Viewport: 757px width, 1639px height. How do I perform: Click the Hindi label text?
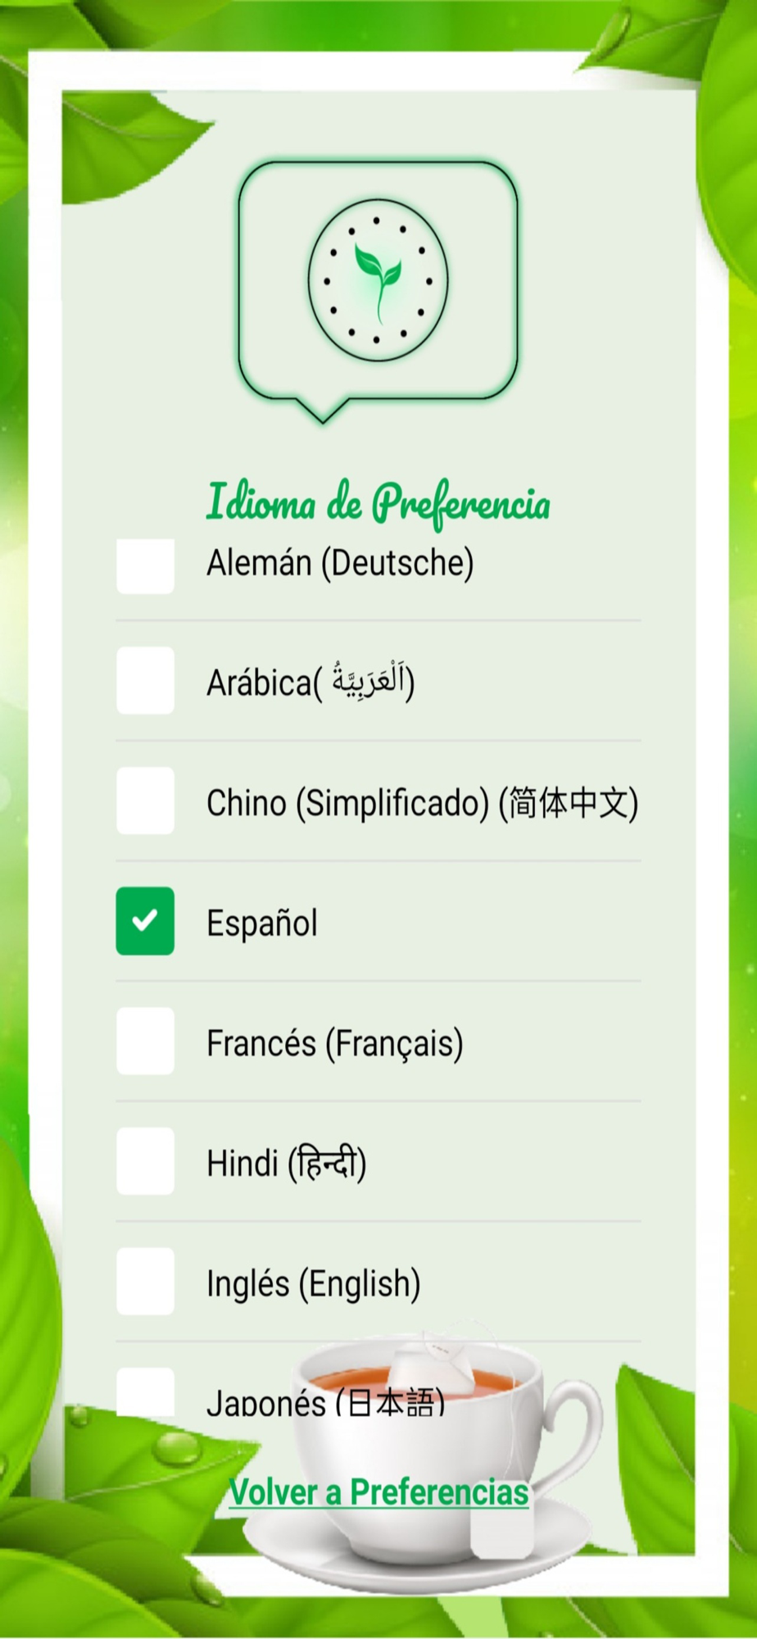point(287,1164)
